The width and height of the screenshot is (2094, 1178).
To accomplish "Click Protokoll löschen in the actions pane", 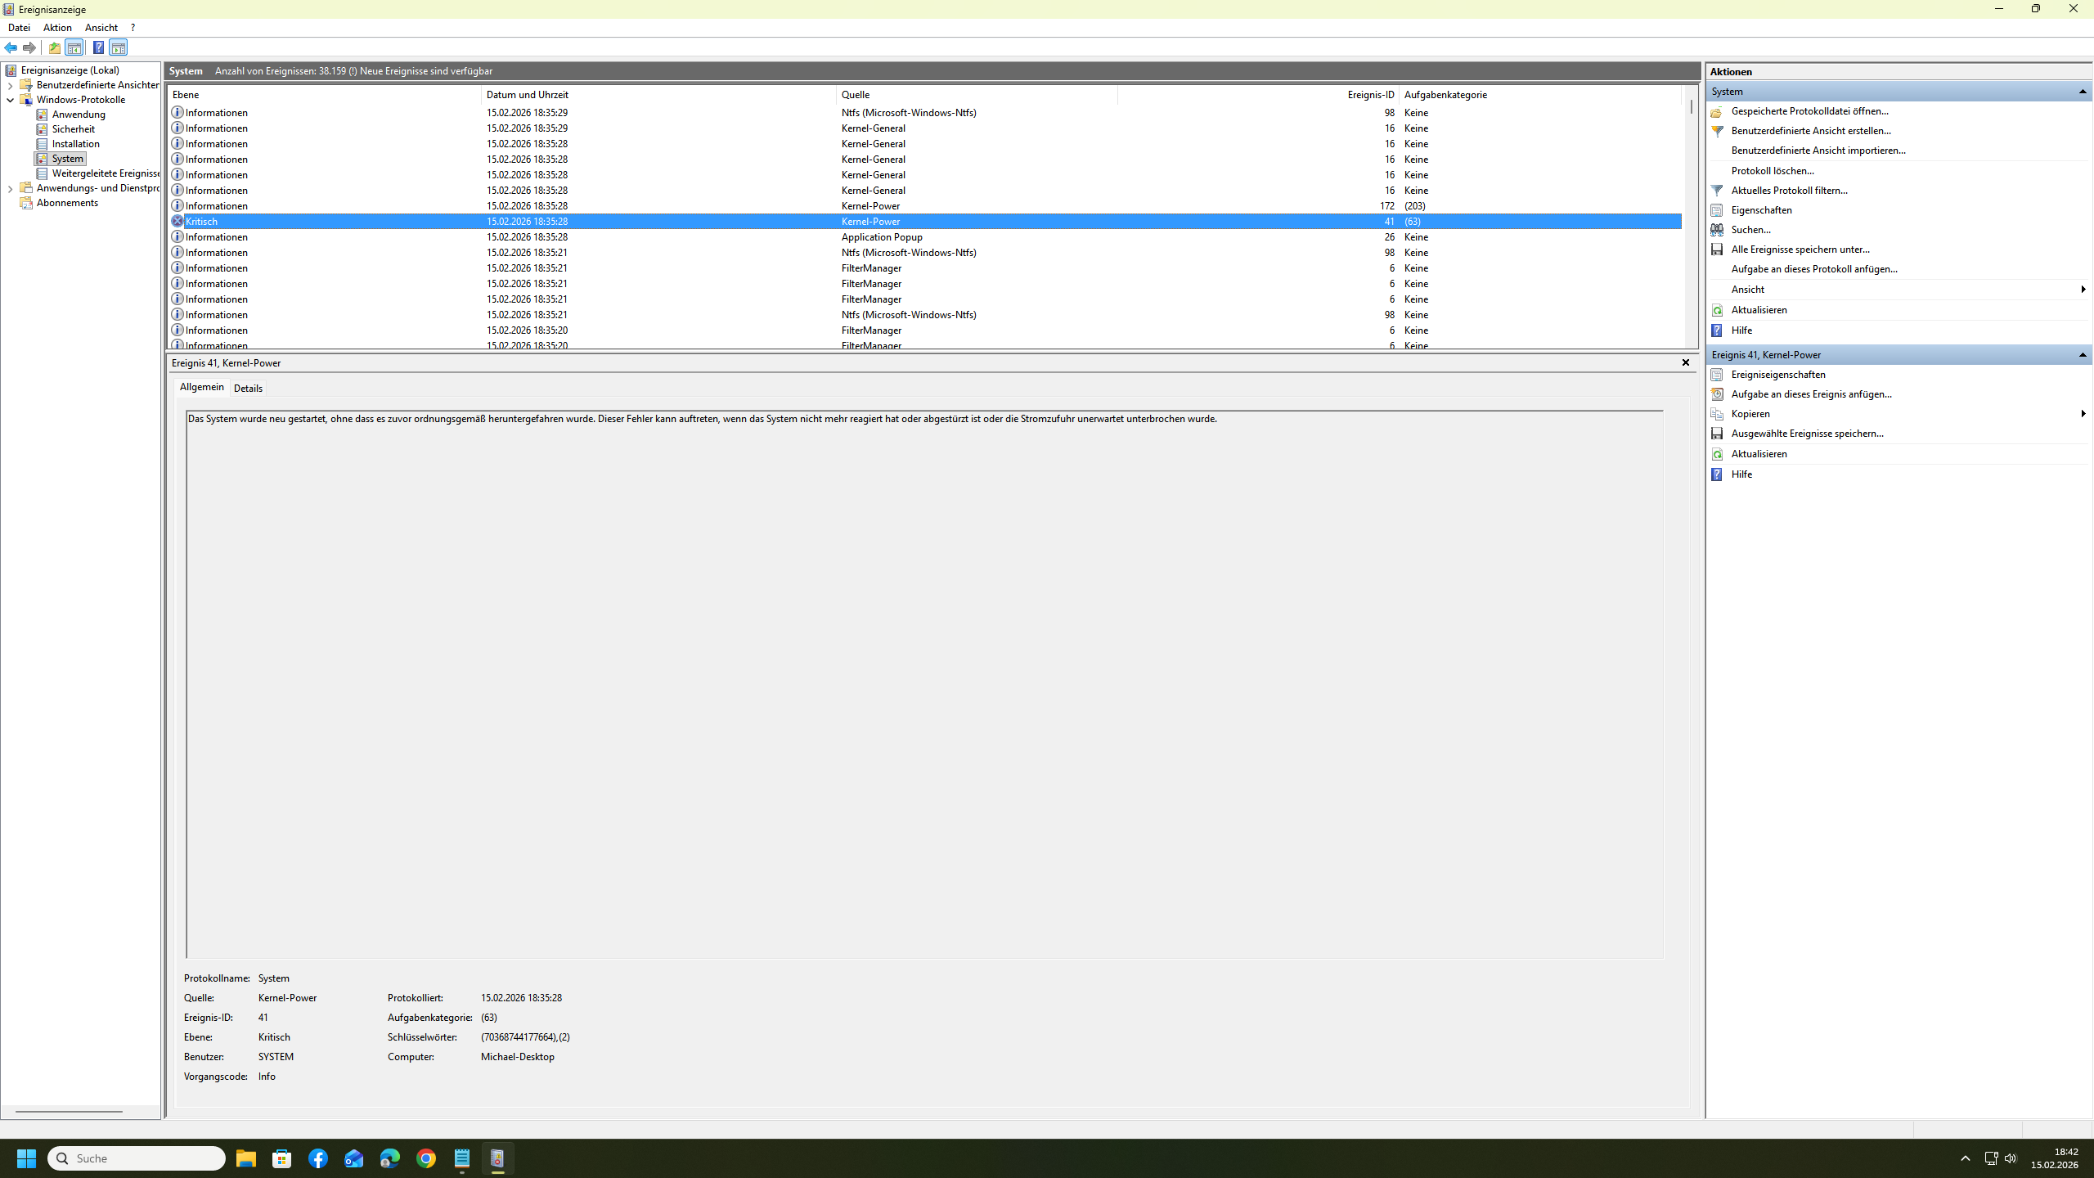I will tap(1773, 171).
